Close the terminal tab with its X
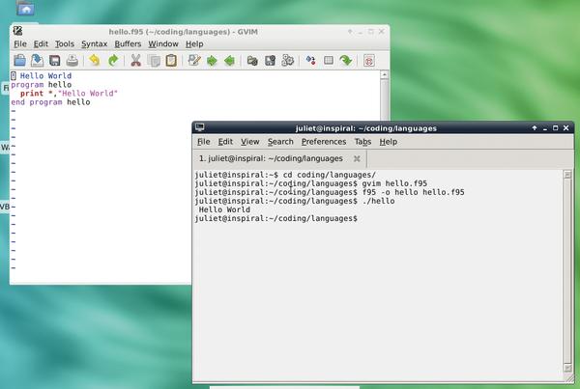Viewport: 580px width, 389px height. click(357, 159)
